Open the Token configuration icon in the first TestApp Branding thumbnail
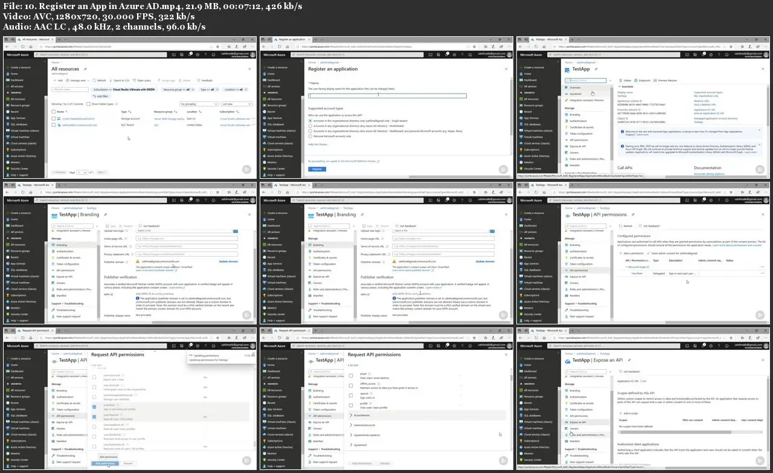773x473 pixels. click(54, 264)
